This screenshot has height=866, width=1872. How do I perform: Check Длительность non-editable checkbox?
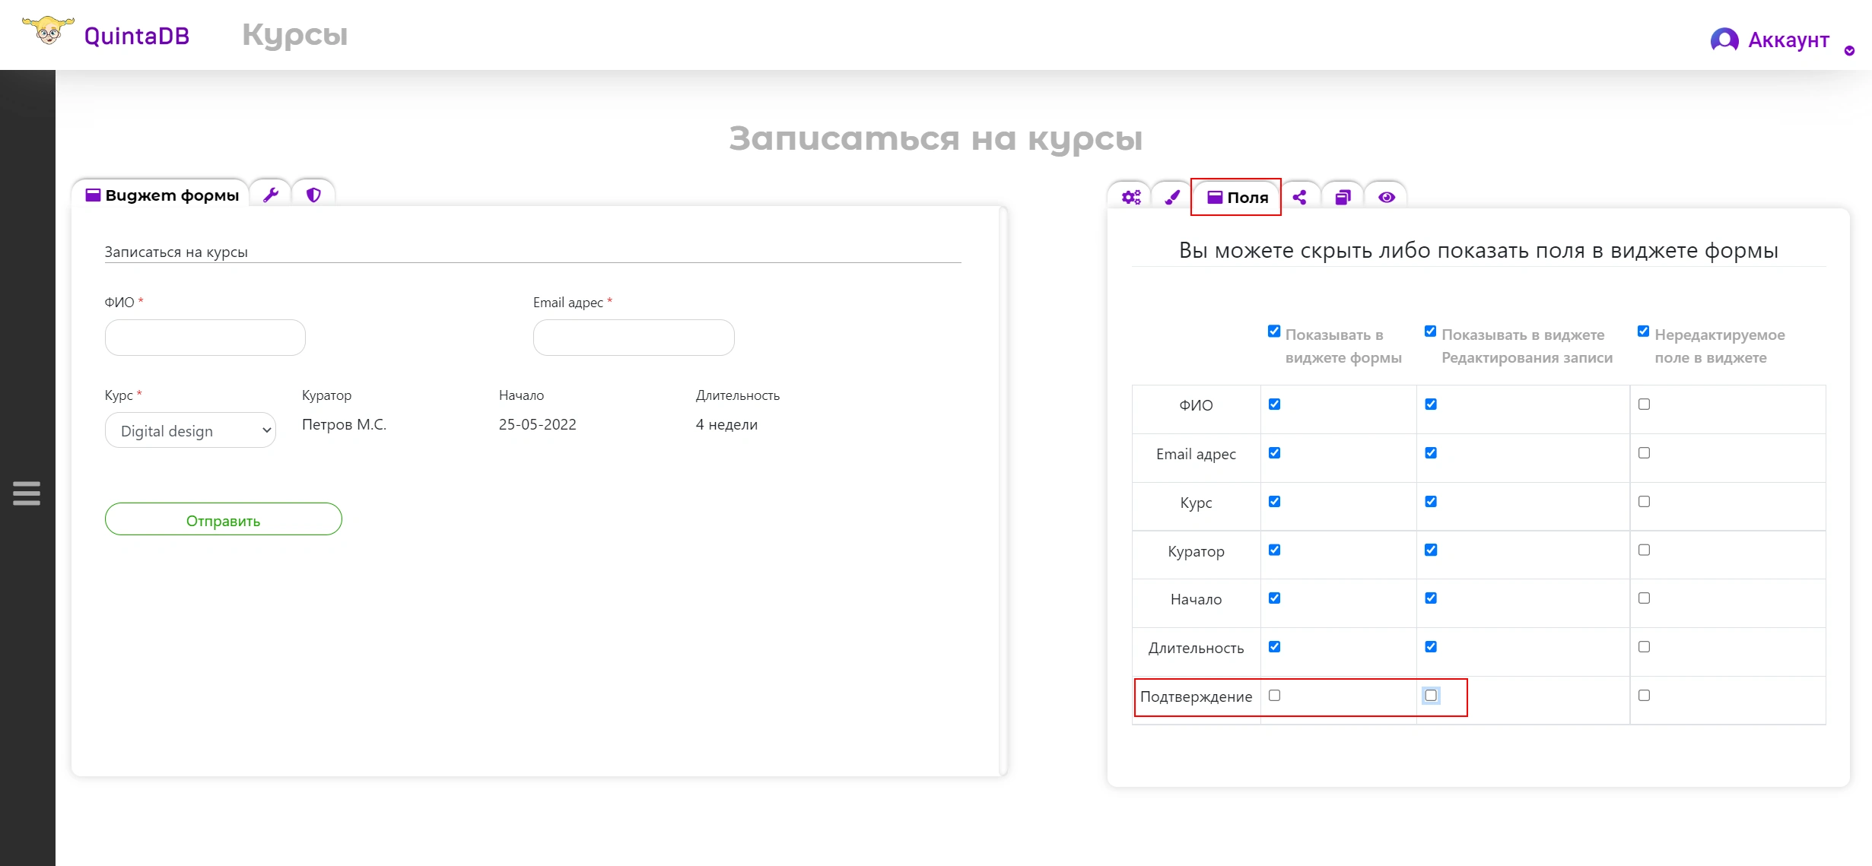click(x=1645, y=647)
